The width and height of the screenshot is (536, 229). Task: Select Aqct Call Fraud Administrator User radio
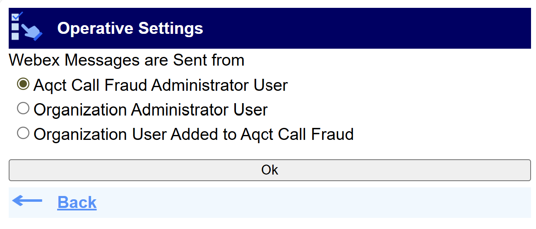23,84
